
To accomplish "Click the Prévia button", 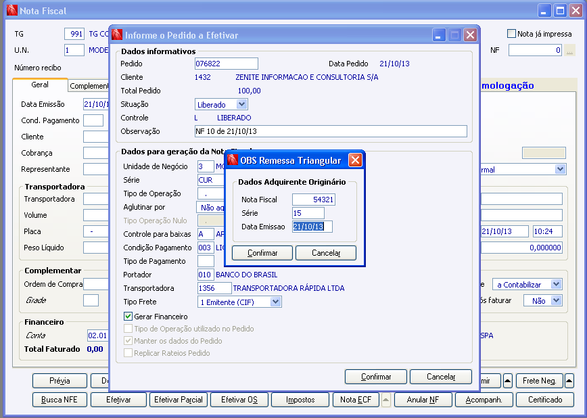I will [60, 381].
